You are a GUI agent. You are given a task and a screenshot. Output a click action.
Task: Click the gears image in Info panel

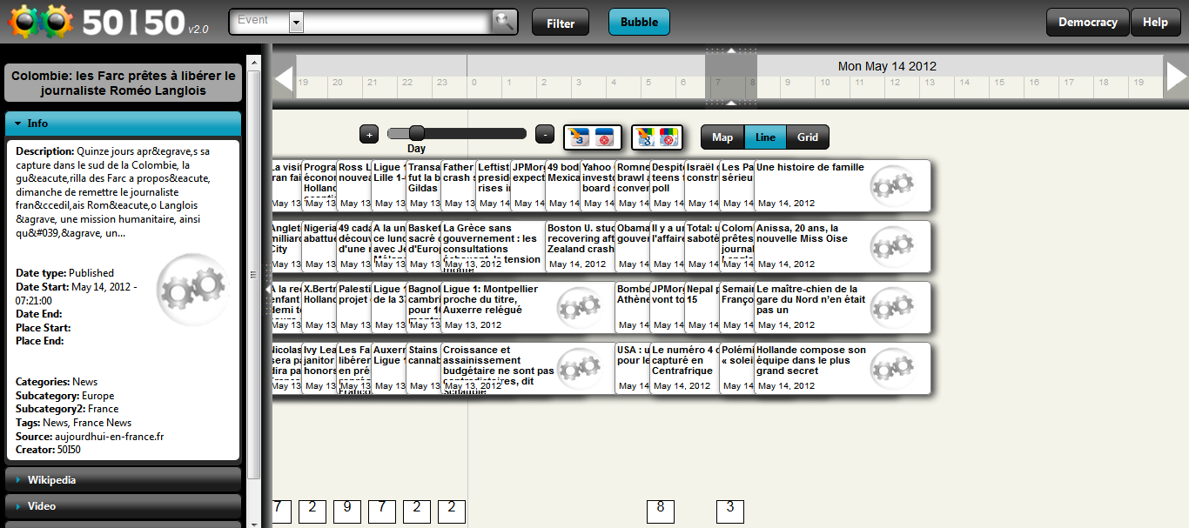point(194,289)
